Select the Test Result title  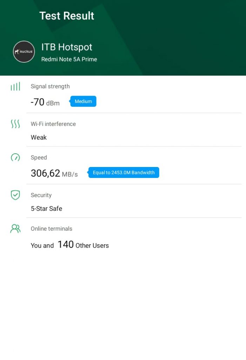[x=67, y=16]
